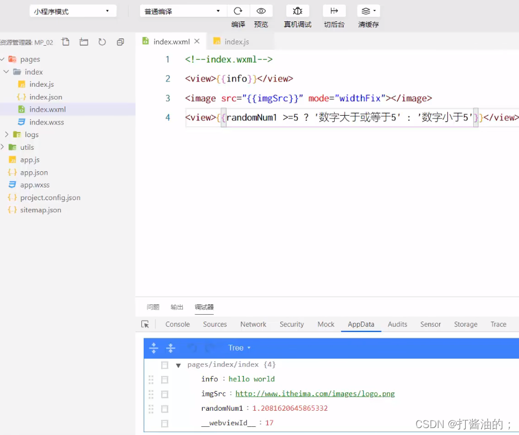Click the undo icon in AppData toolbar
This screenshot has height=435, width=519.
(x=192, y=348)
